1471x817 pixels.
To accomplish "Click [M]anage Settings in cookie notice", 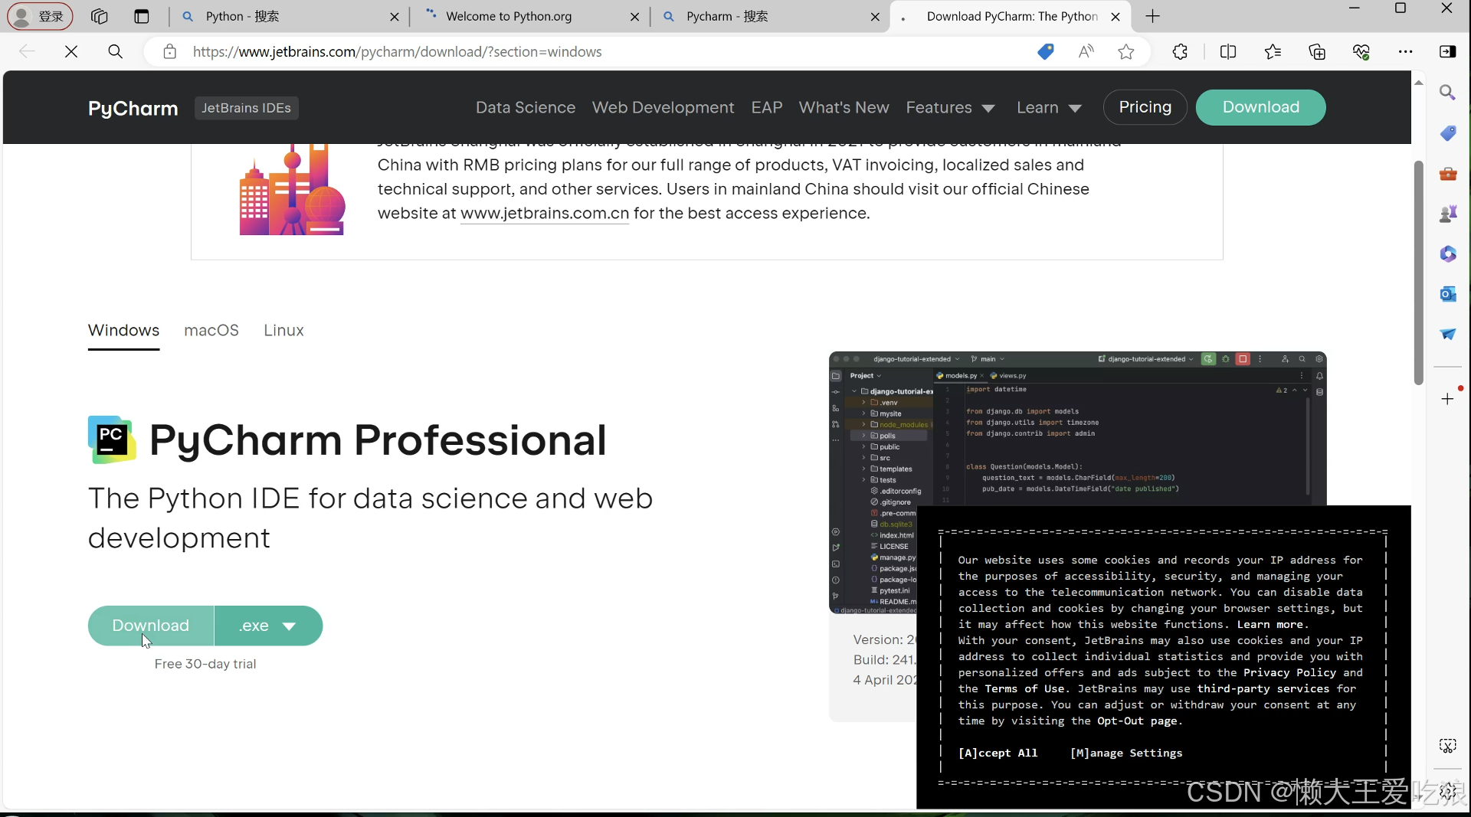I will click(1126, 753).
